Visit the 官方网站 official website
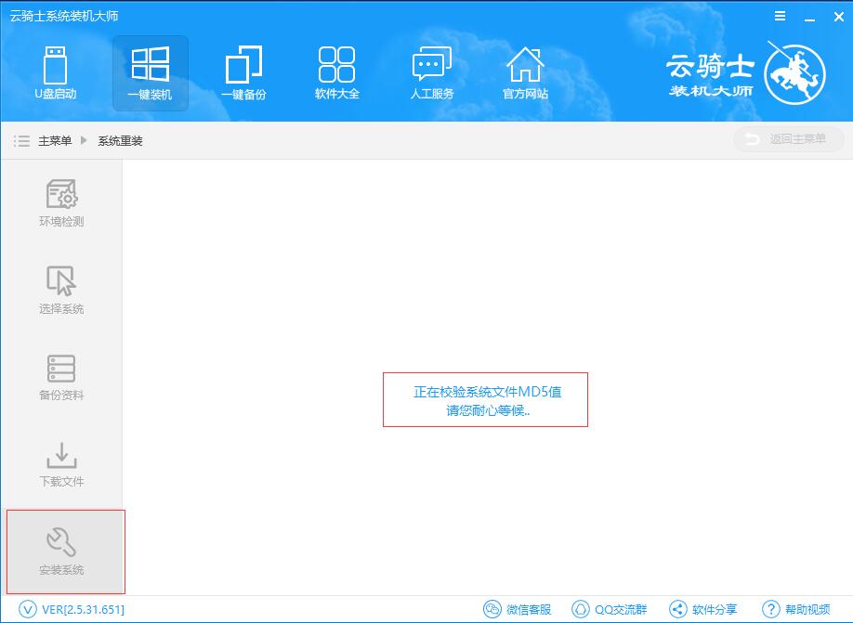This screenshot has height=623, width=853. (x=525, y=73)
